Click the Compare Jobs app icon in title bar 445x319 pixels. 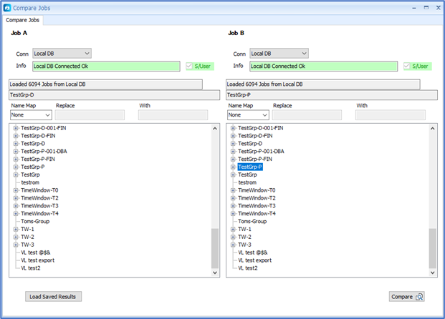(x=8, y=7)
